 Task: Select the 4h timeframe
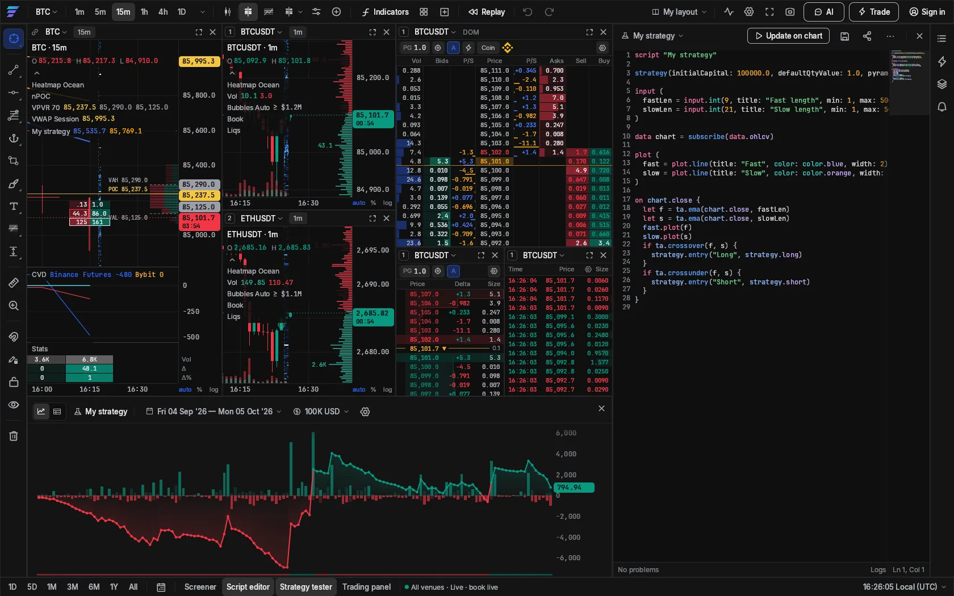click(163, 12)
